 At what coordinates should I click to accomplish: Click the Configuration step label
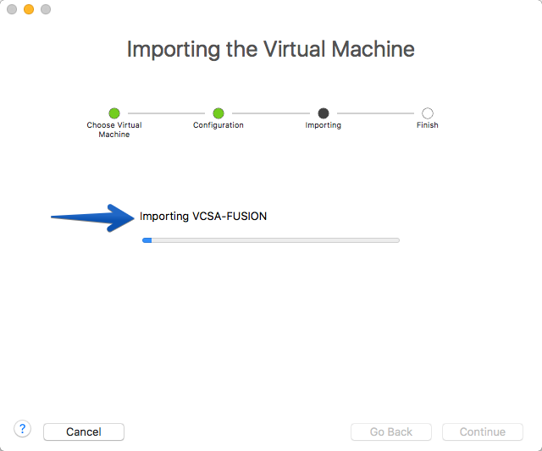[x=218, y=125]
